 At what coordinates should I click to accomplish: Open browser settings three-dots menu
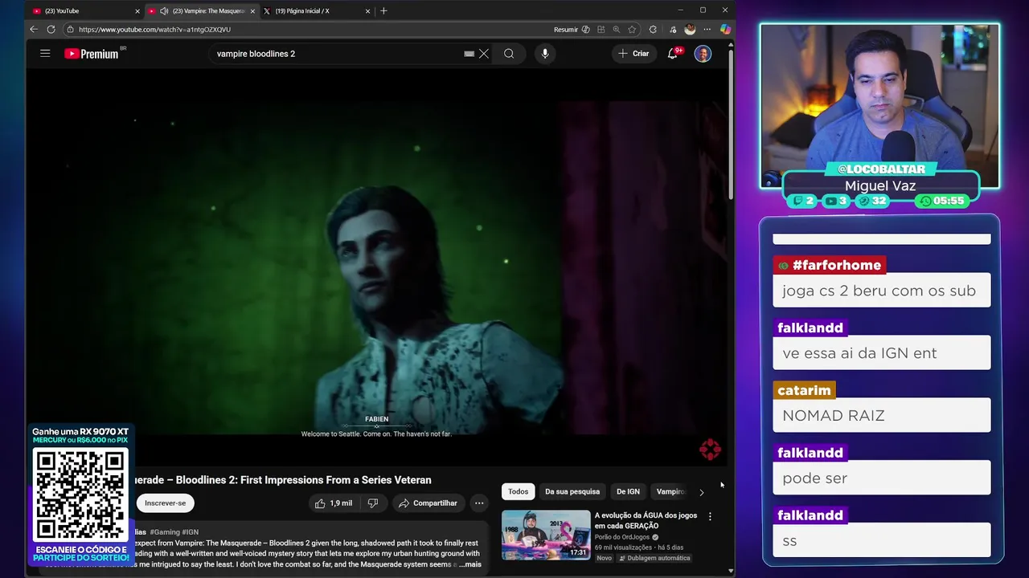click(707, 30)
